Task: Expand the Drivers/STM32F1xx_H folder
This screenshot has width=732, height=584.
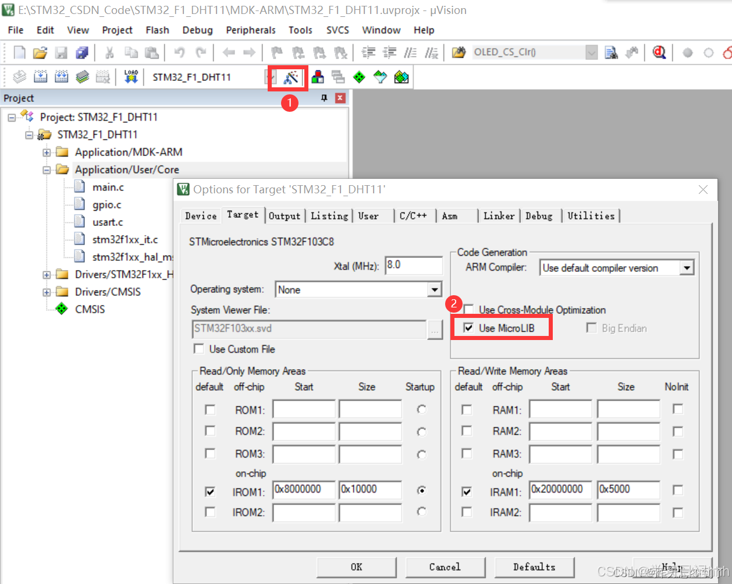Action: [47, 275]
